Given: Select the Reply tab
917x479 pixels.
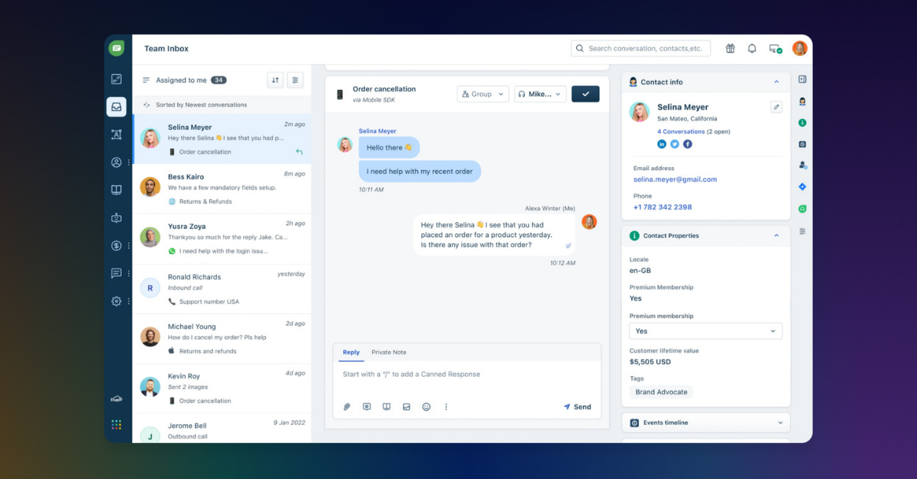Looking at the screenshot, I should click(351, 352).
